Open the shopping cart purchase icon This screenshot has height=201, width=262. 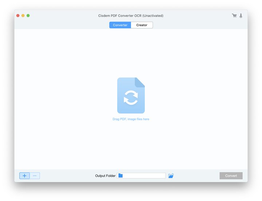[x=234, y=16]
